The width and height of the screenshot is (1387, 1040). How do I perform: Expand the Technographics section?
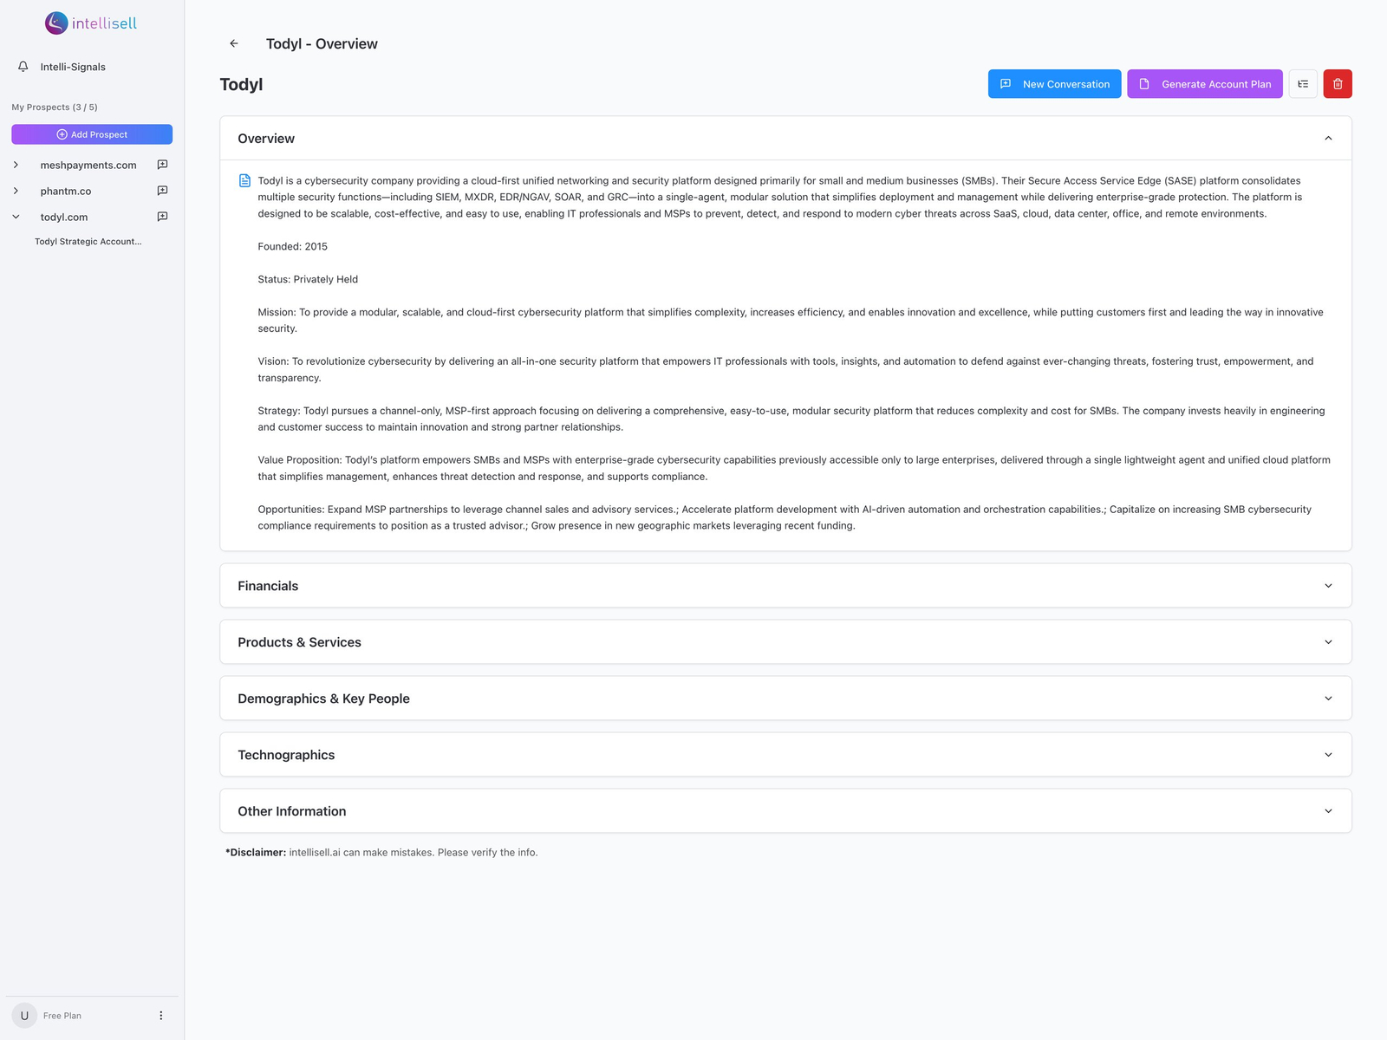(x=785, y=755)
